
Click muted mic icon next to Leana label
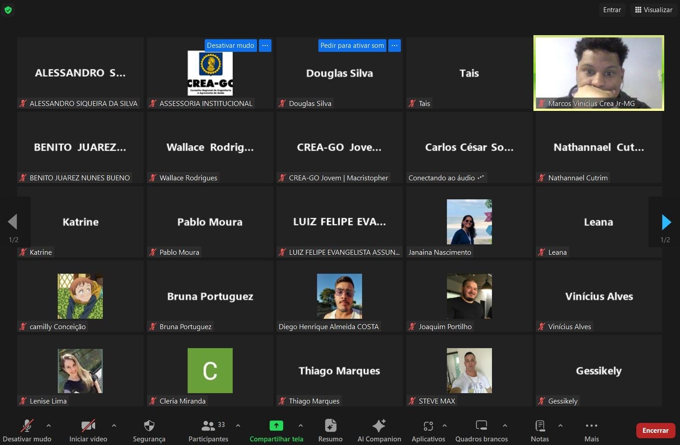(x=542, y=252)
